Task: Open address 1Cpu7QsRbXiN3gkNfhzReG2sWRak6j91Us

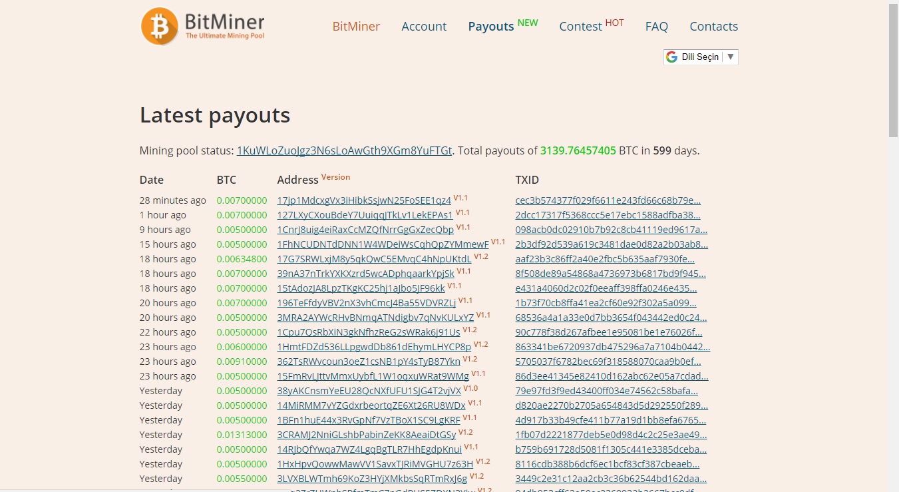Action: [x=369, y=332]
